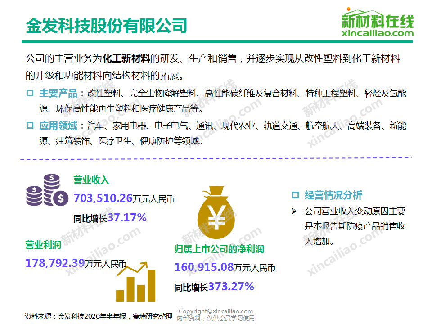Click the text 的升级和功能材料向结构材料的拓展
432x324 pixels.
(102, 75)
